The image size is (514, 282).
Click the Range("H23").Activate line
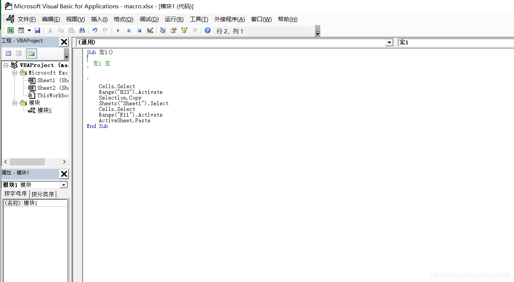click(131, 92)
